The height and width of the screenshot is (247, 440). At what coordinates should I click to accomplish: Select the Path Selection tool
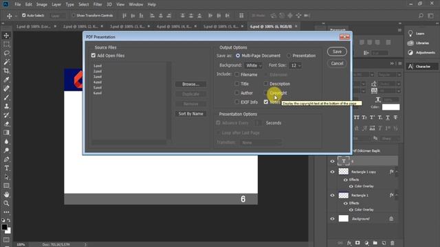click(x=6, y=177)
